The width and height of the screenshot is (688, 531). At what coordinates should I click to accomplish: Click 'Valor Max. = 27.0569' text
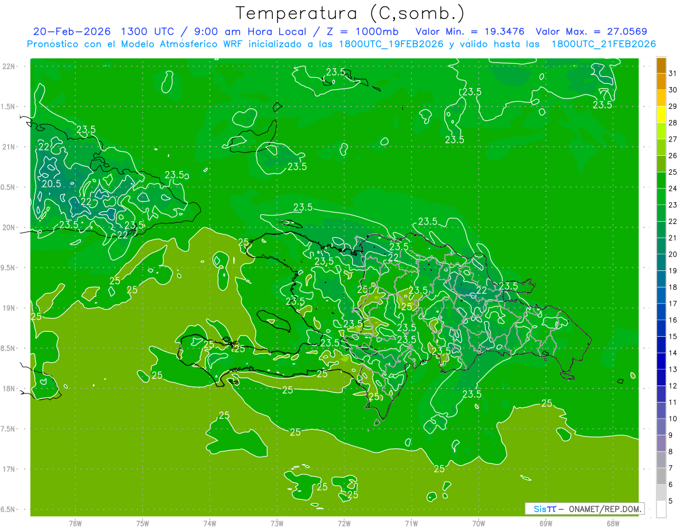coord(592,32)
